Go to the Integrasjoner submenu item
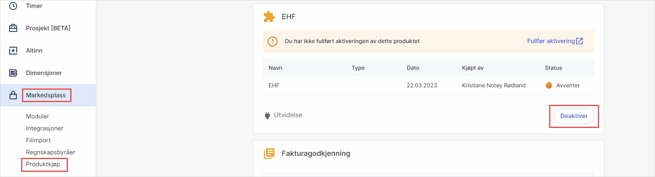The height and width of the screenshot is (177, 655). [x=44, y=128]
